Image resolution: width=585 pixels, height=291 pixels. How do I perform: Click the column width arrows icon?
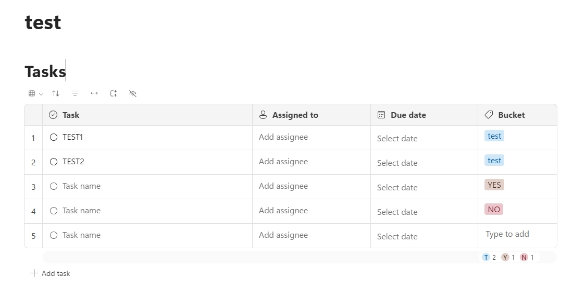[x=94, y=93]
